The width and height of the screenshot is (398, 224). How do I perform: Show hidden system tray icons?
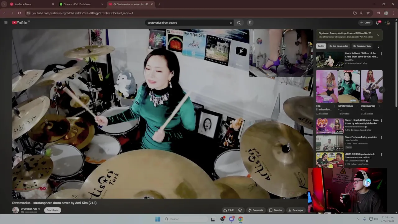pyautogui.click(x=358, y=219)
